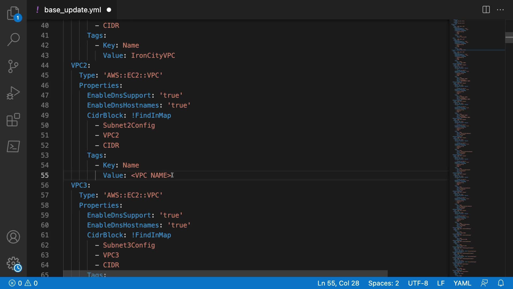Click the unsaved dot on base_update.yml tab
Viewport: 513px width, 289px height.
click(109, 10)
